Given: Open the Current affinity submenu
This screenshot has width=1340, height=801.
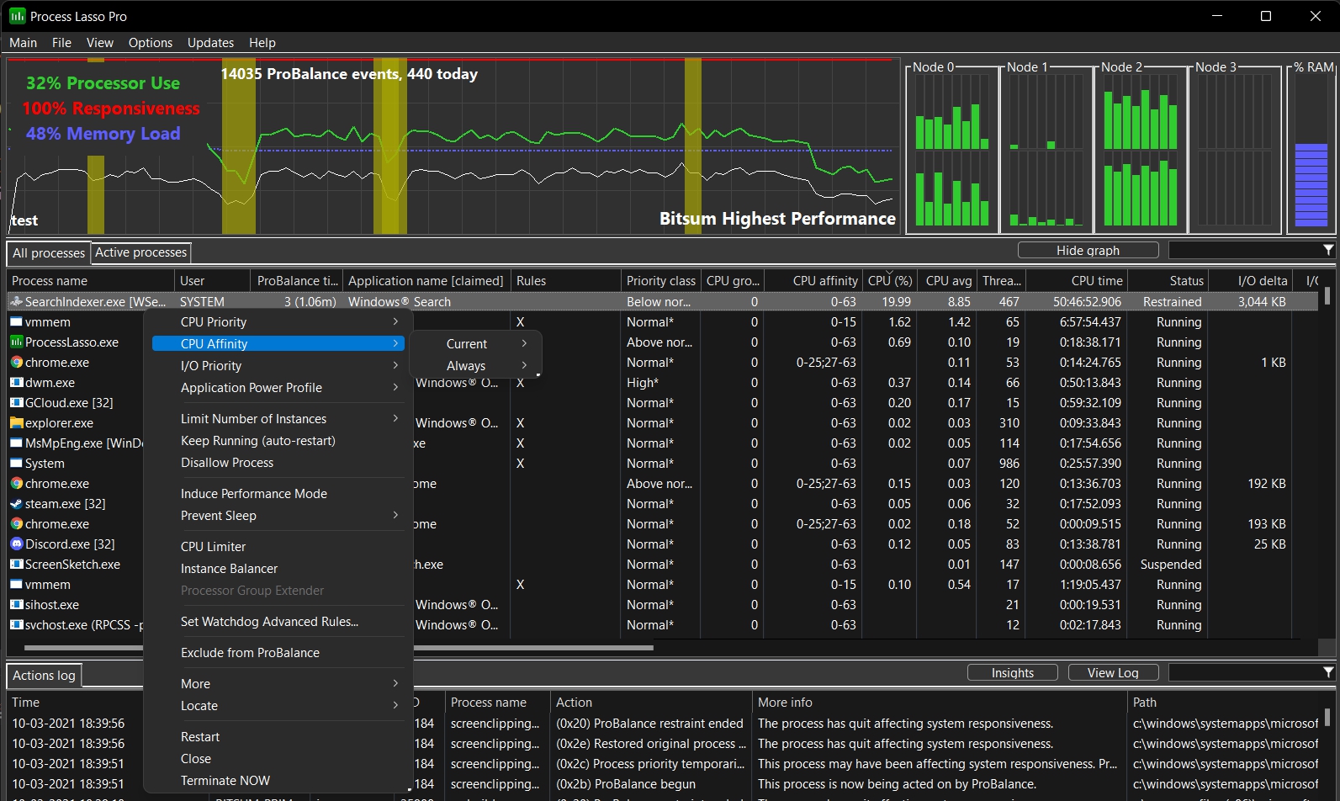Looking at the screenshot, I should (475, 343).
